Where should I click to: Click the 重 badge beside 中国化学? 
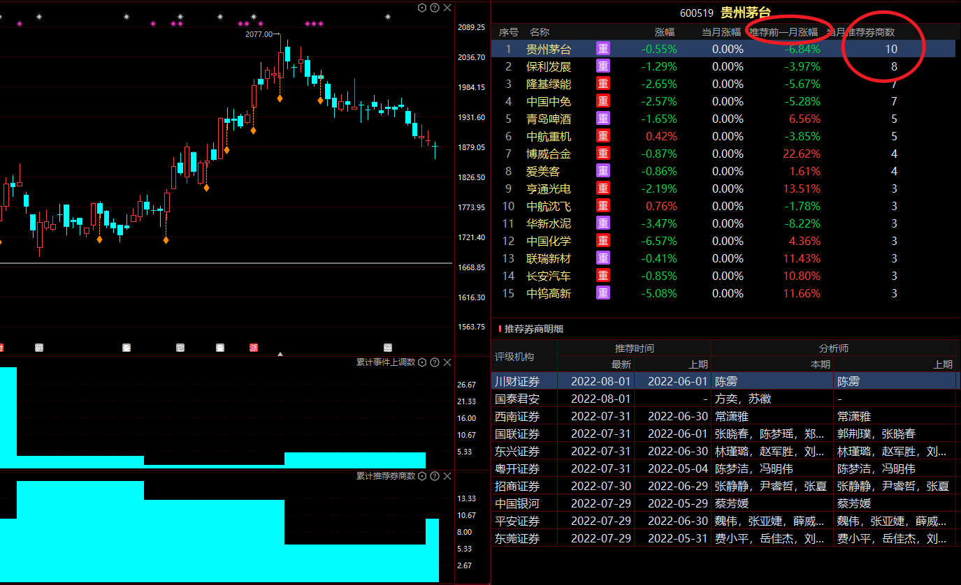[x=603, y=241]
